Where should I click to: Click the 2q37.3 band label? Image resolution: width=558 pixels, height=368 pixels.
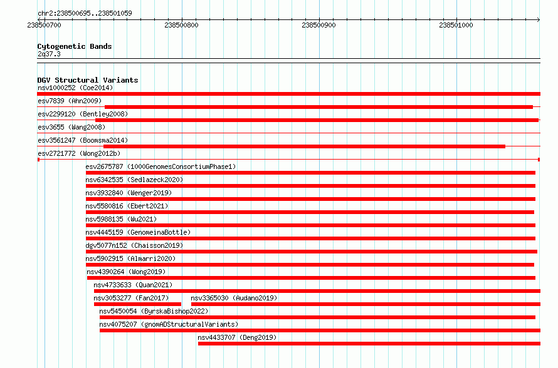point(49,54)
